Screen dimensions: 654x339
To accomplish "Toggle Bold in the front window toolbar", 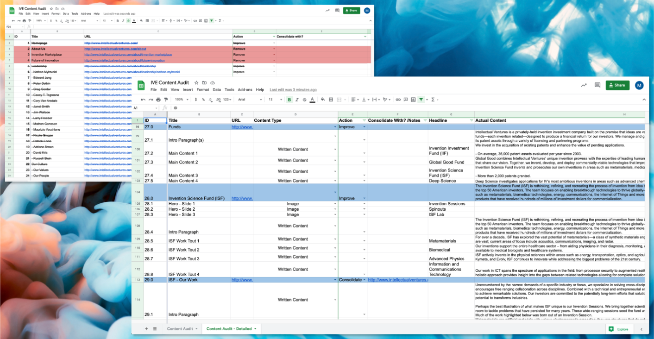I will tap(289, 100).
